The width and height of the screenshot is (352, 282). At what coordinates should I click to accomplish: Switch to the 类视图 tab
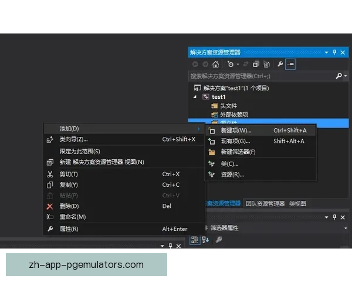click(x=297, y=204)
